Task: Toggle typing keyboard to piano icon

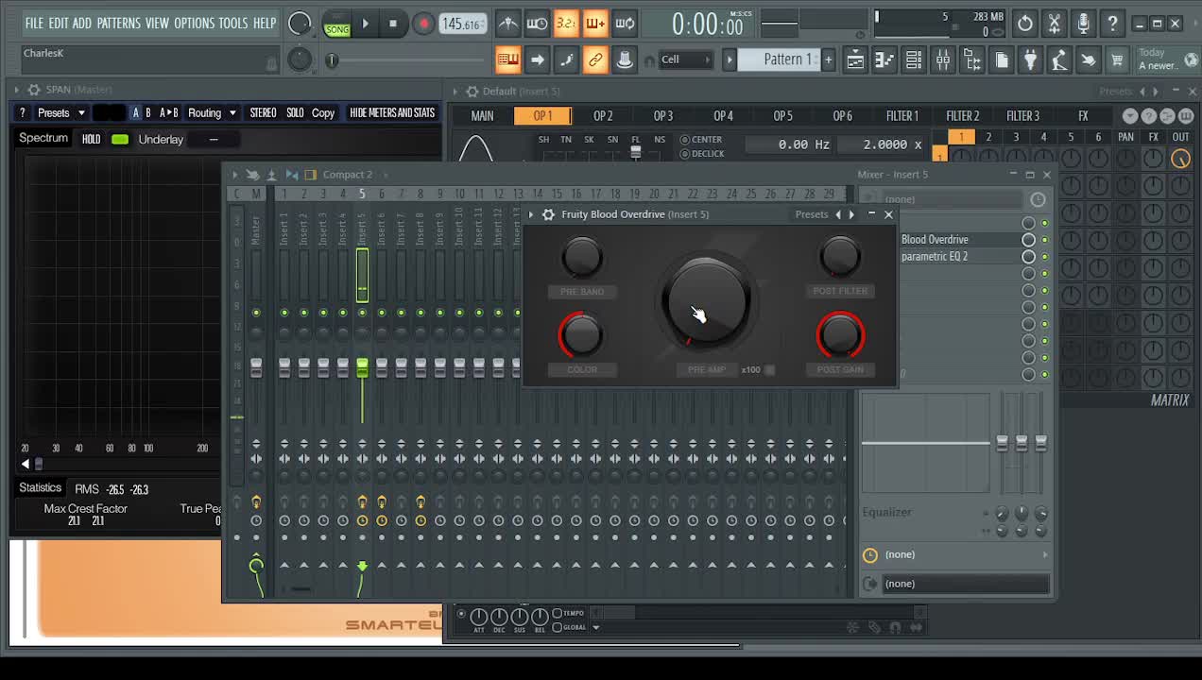Action: tap(508, 60)
